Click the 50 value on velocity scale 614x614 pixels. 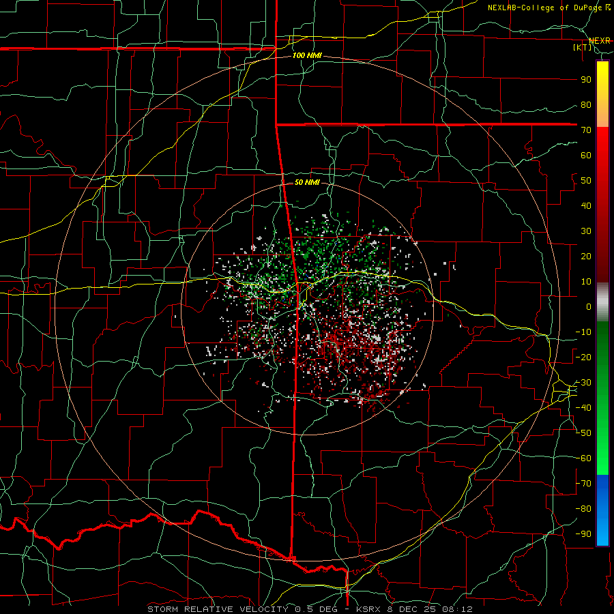(x=586, y=181)
